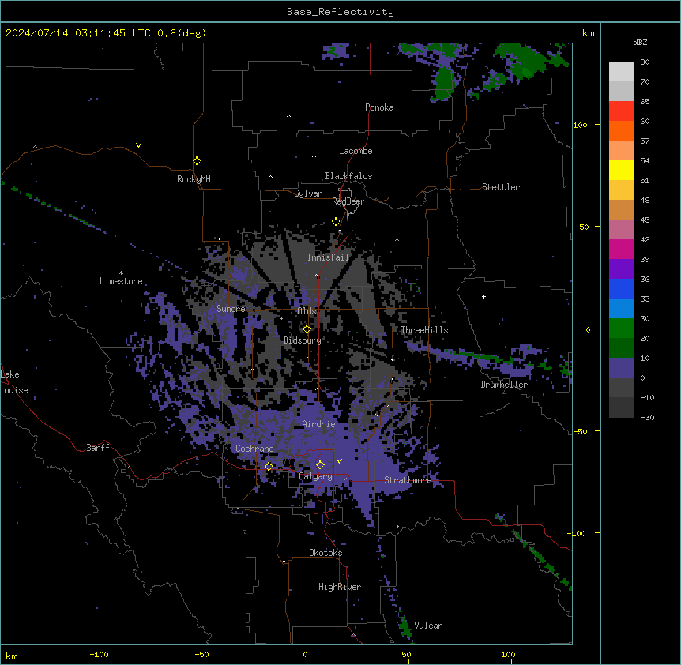This screenshot has height=665, width=681.
Task: Select the yellow 51–54 dBZ legend swatch
Action: pos(621,170)
